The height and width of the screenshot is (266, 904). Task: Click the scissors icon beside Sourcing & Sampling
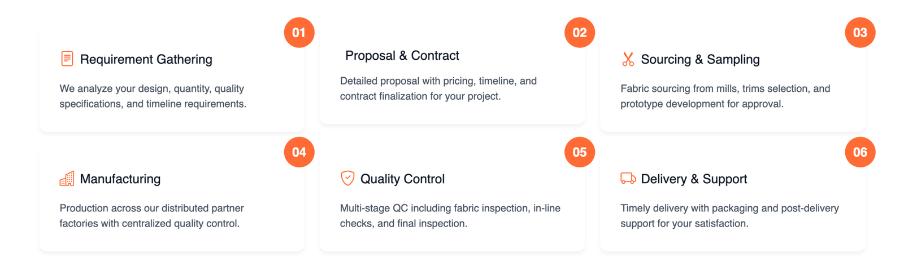click(x=628, y=59)
